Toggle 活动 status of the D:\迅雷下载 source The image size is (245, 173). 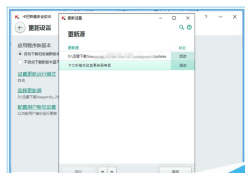(183, 56)
